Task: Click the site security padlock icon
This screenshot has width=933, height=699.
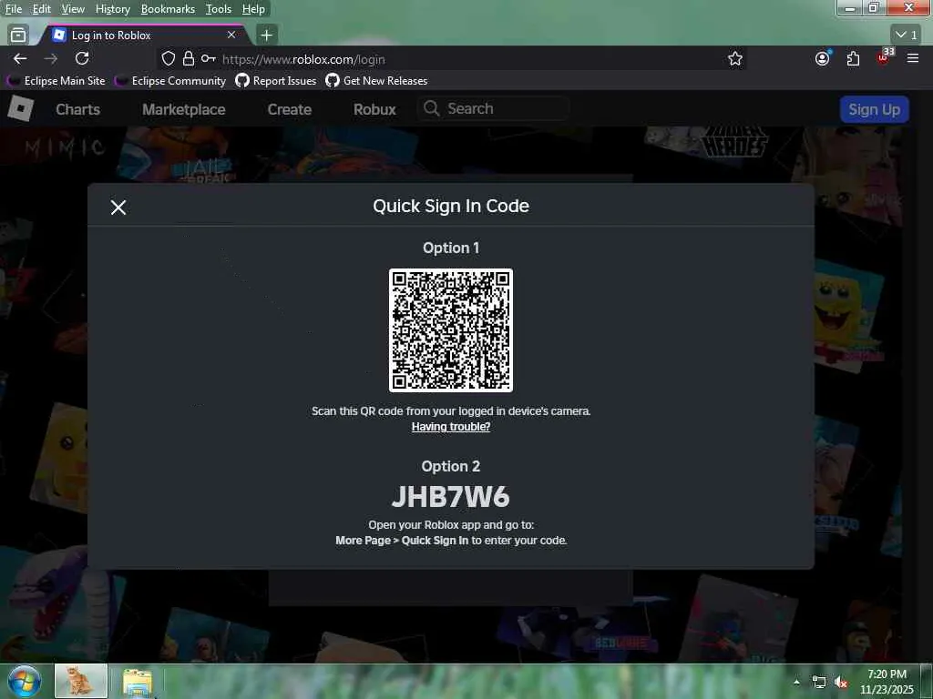Action: click(x=188, y=58)
